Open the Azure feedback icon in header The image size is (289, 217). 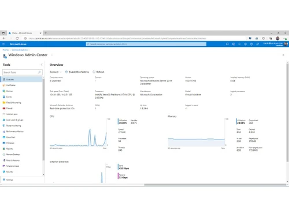[258, 44]
